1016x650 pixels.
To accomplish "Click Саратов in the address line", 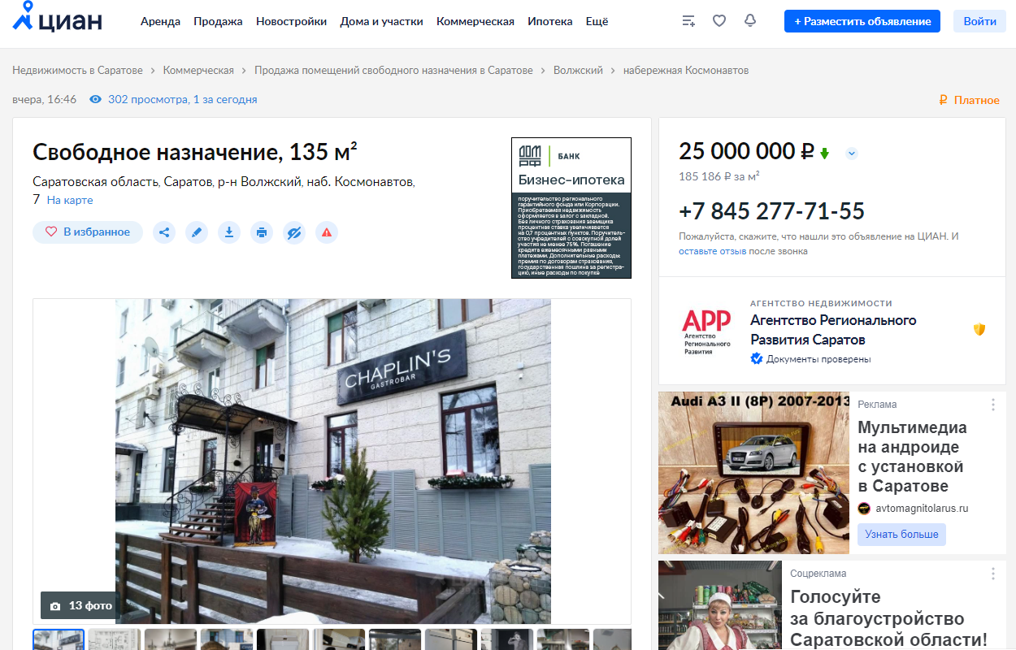I will pyautogui.click(x=187, y=182).
